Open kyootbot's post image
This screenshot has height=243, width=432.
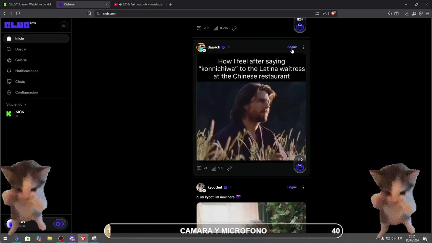(251, 218)
